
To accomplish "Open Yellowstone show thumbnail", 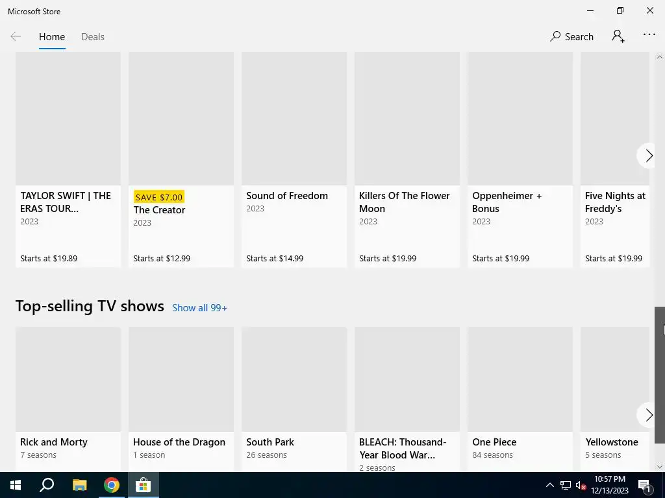I will [614, 379].
